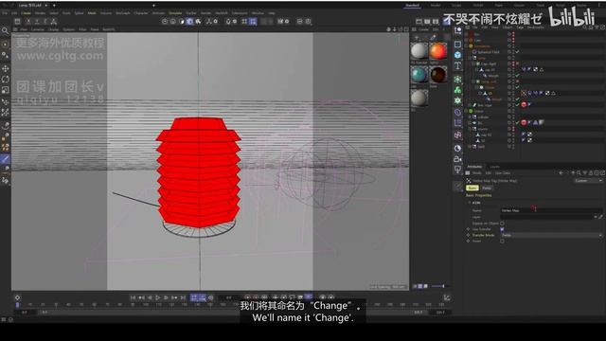
Task: Open the Layer field dropdown arrow
Action: click(596, 217)
